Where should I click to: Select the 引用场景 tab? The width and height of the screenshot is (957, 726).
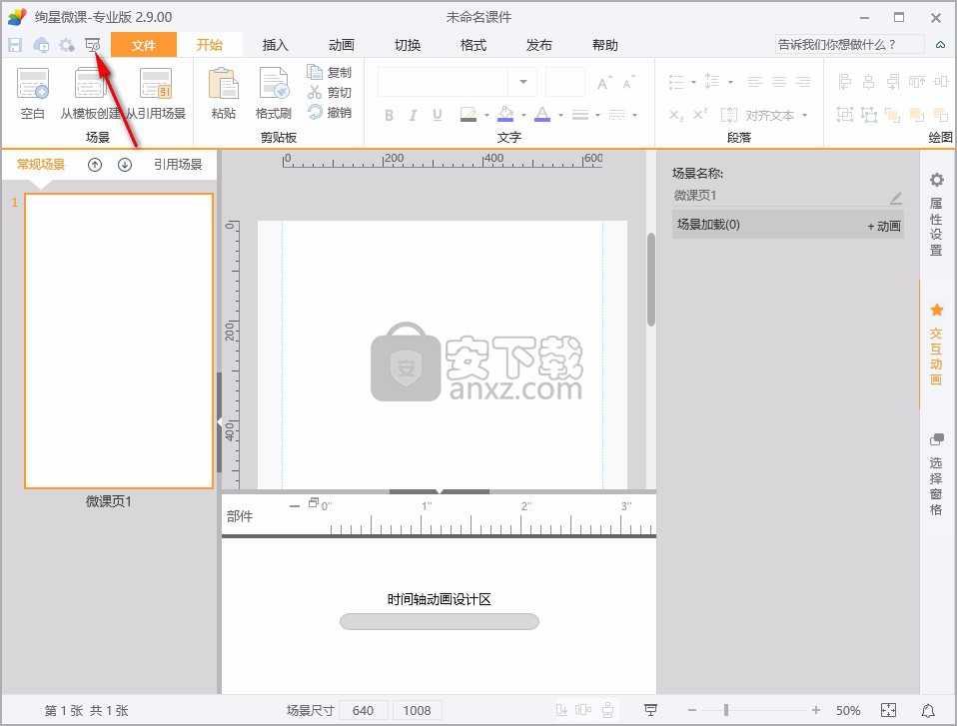pos(178,165)
